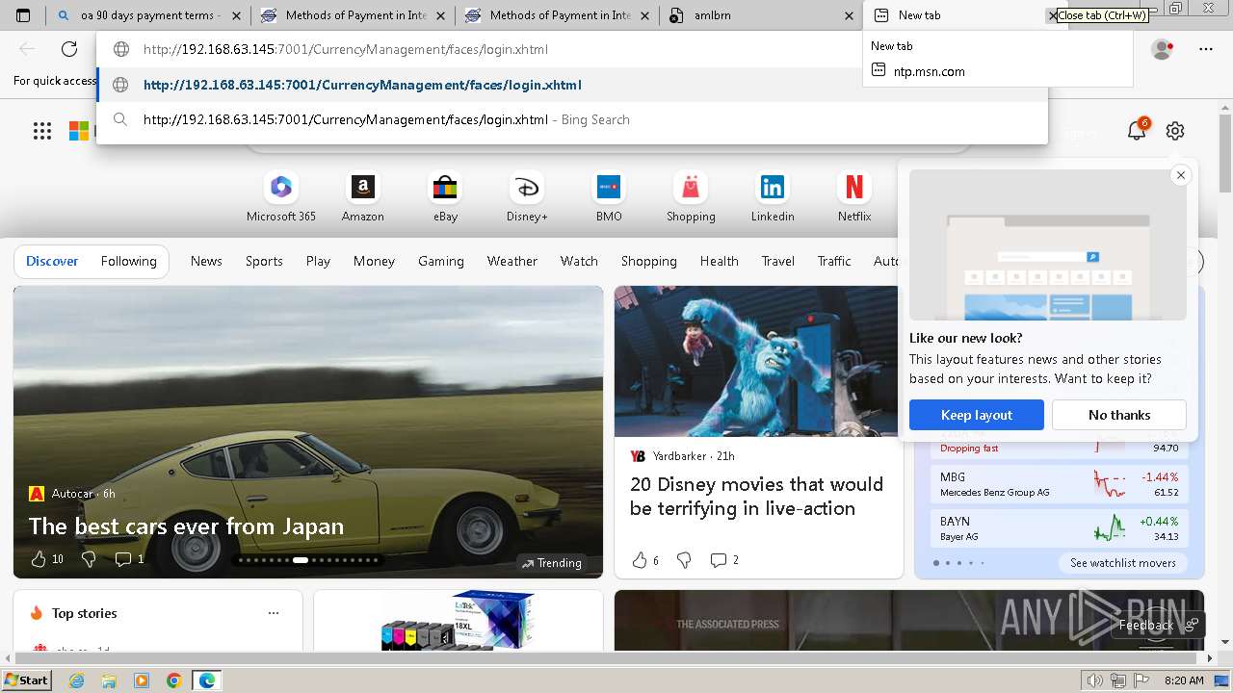Click the Feedback button
This screenshot has height=693, width=1233.
[1157, 625]
